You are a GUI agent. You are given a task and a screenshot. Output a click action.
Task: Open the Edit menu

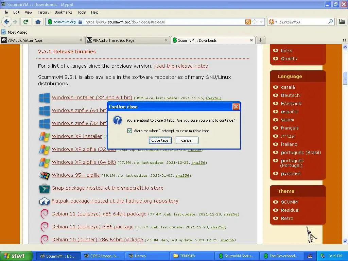[16, 12]
